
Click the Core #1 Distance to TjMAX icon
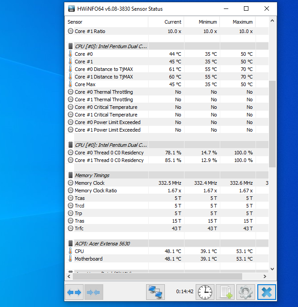pyautogui.click(x=70, y=76)
